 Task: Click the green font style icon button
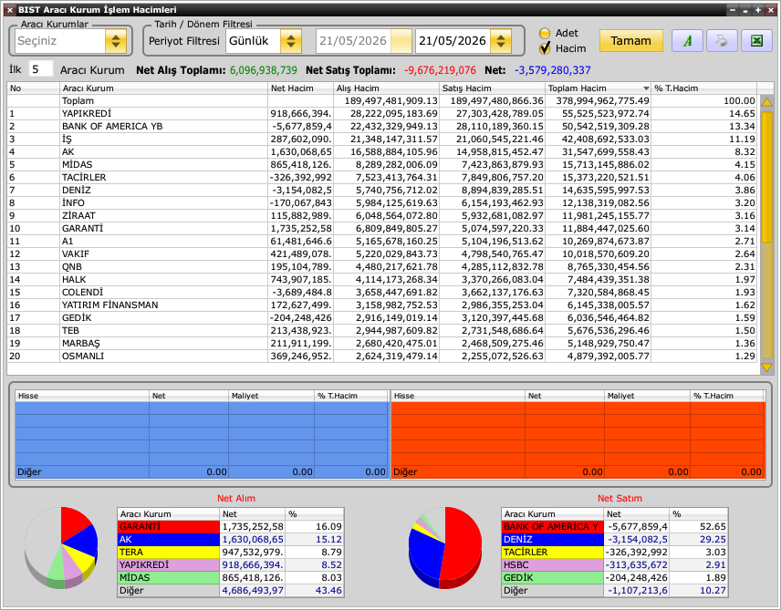[687, 41]
